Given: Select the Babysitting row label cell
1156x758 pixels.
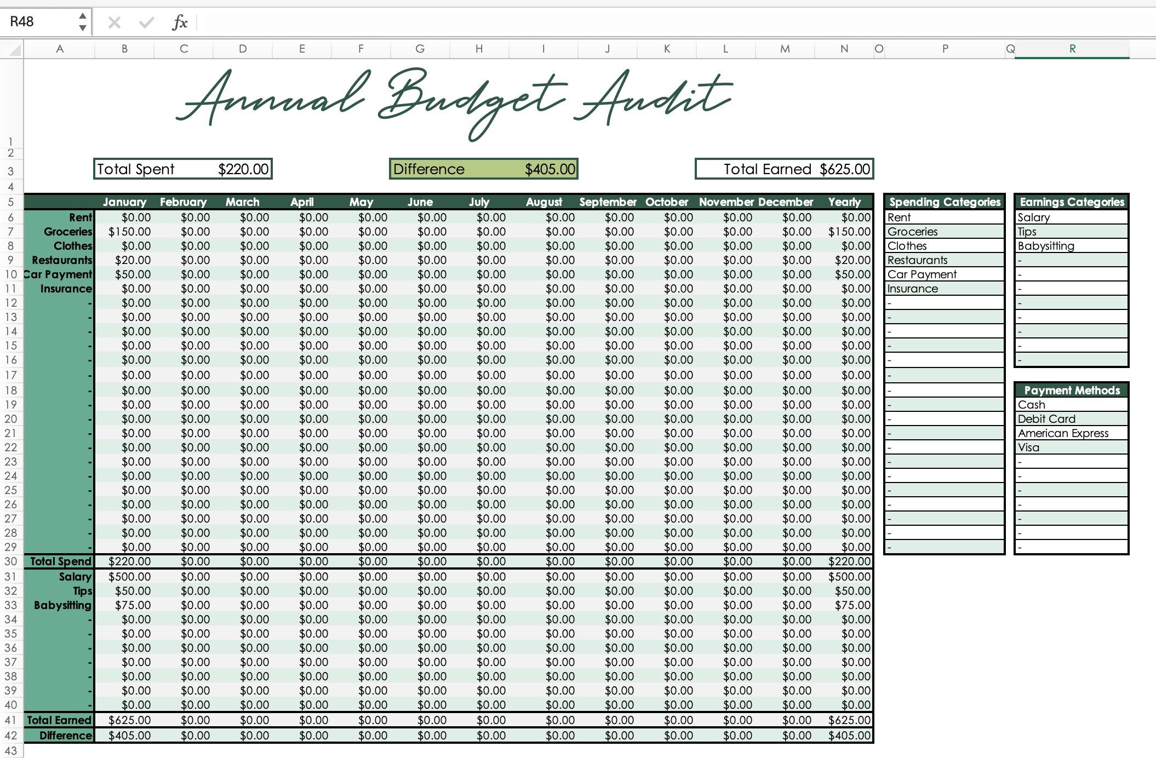Looking at the screenshot, I should [62, 605].
